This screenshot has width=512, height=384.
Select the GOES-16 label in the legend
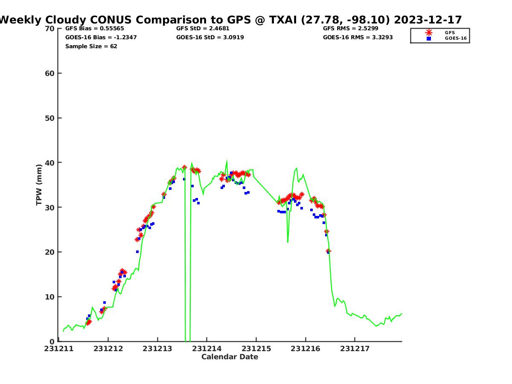[x=456, y=38]
